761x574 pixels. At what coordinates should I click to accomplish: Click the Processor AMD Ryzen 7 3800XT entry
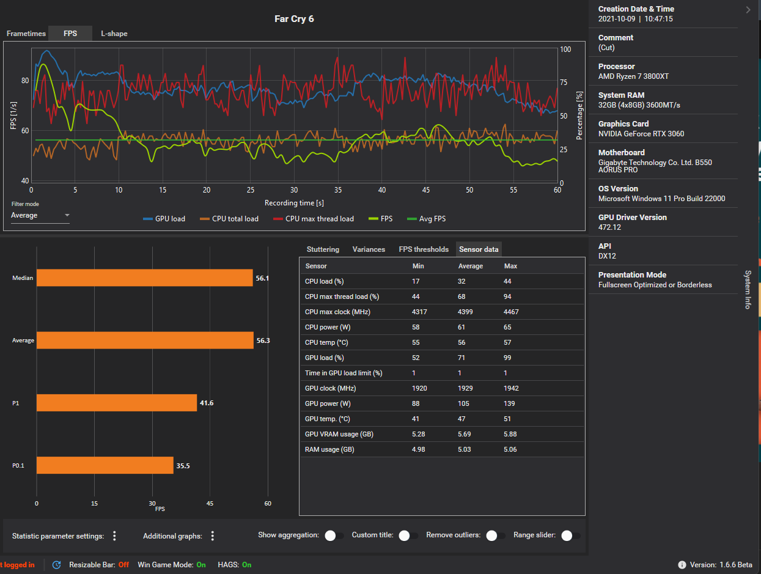(663, 71)
